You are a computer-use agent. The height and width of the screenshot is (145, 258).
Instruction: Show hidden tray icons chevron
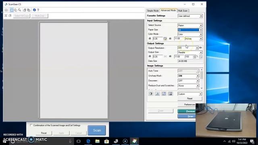point(225,141)
